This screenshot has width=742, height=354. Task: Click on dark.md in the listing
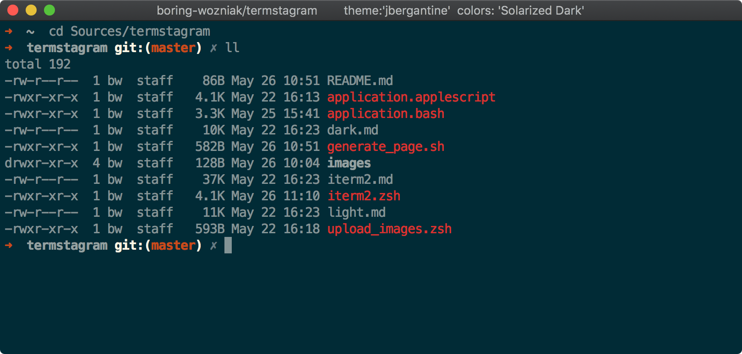point(353,130)
